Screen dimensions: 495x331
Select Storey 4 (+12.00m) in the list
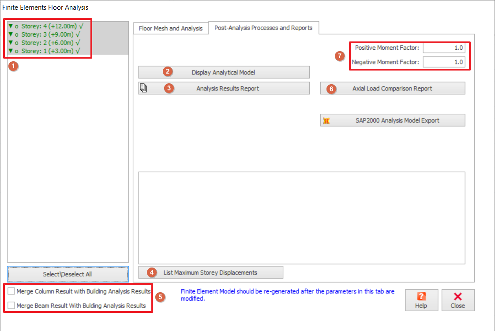click(48, 26)
